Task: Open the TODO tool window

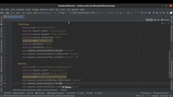Action: tap(8, 93)
